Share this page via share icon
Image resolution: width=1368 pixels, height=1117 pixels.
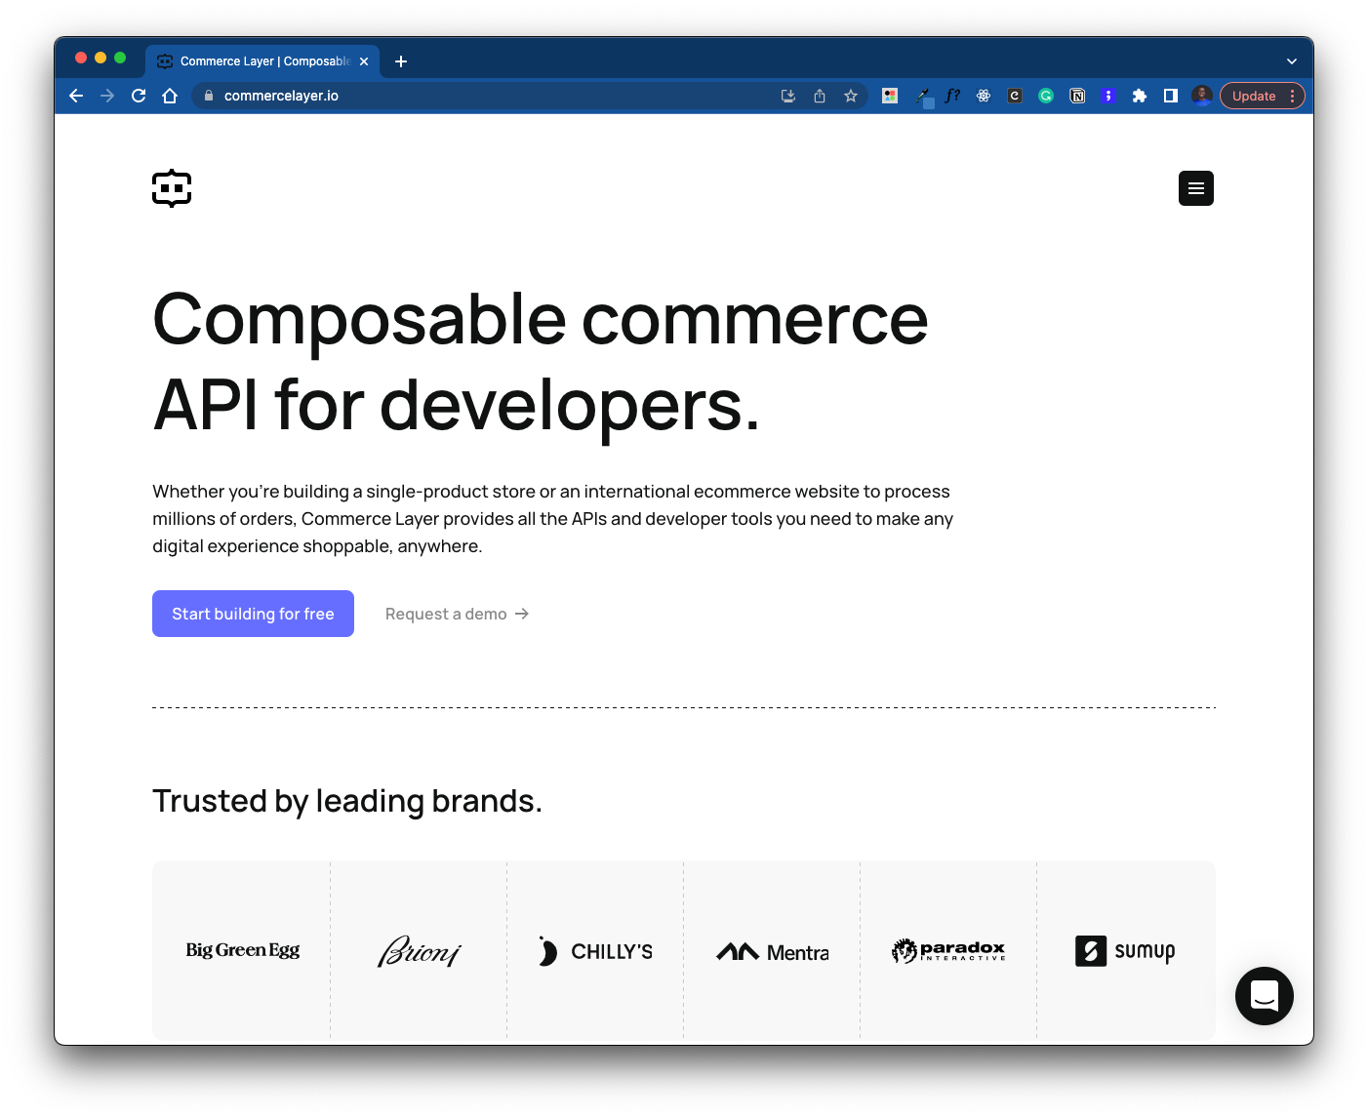[820, 96]
